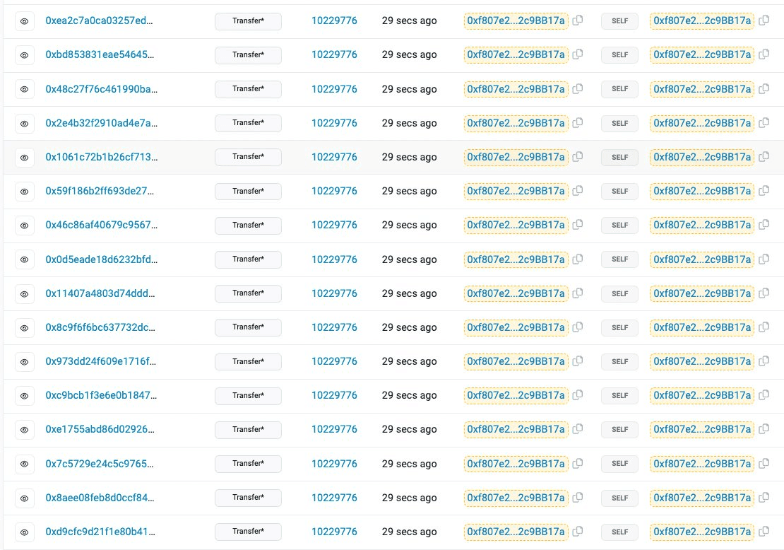The height and width of the screenshot is (550, 784).
Task: Click eye preview icon for 0xea2c7a0ca03257ed transaction
Action: pos(24,21)
